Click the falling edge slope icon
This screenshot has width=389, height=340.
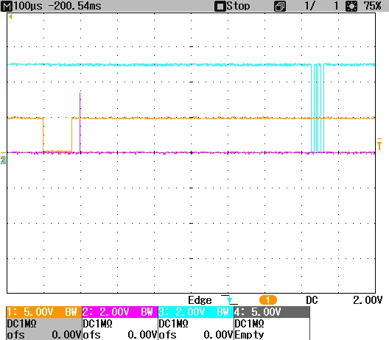coord(229,300)
